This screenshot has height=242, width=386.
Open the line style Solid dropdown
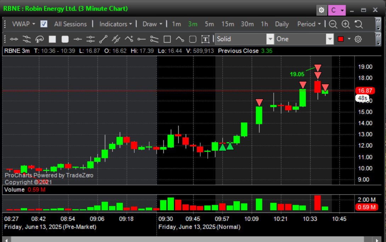point(270,39)
